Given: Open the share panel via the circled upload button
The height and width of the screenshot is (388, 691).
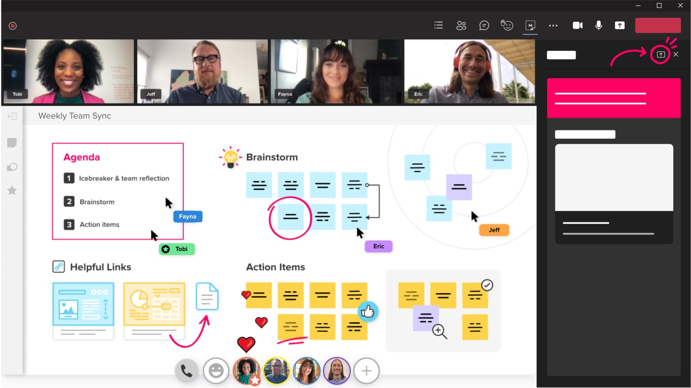Looking at the screenshot, I should (x=660, y=54).
